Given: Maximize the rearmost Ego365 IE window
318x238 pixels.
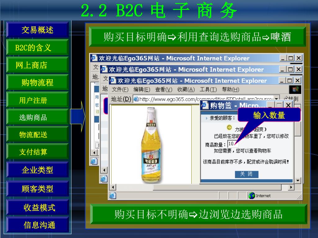Looking at the screenshot, I should pyautogui.click(x=291, y=58).
